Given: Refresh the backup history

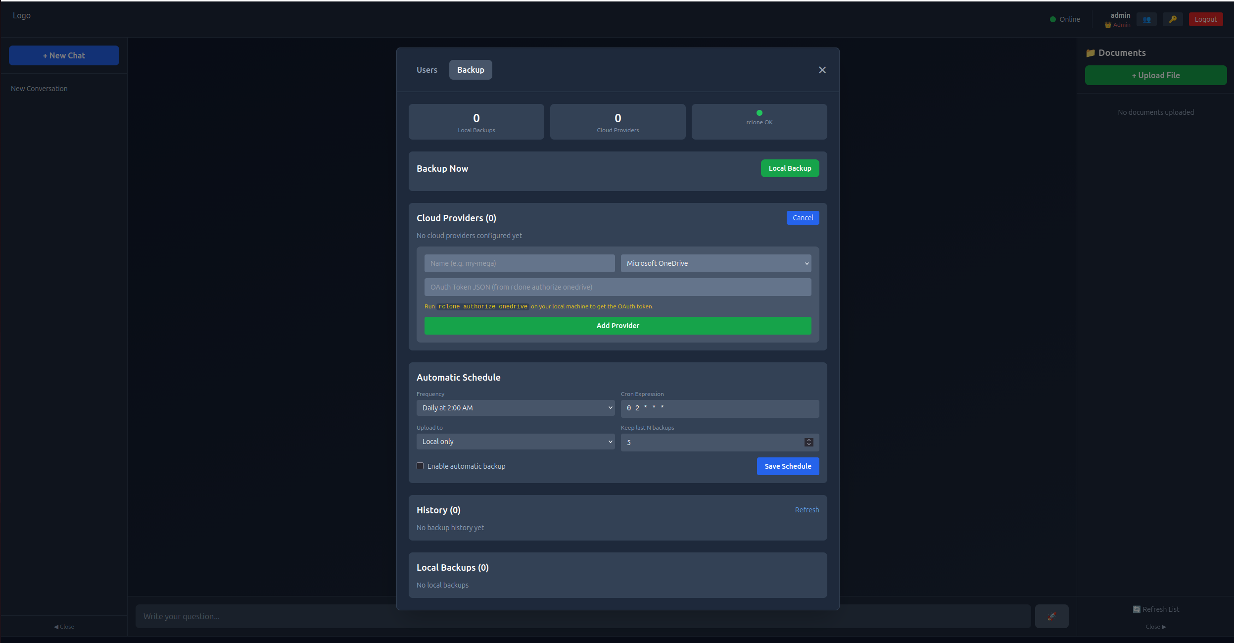Looking at the screenshot, I should (807, 510).
